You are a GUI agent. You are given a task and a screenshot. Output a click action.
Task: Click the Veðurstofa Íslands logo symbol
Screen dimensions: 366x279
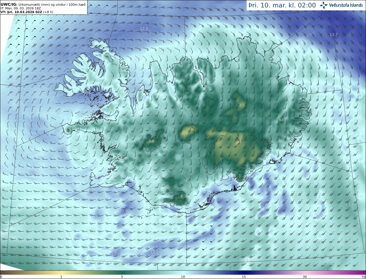click(324, 5)
